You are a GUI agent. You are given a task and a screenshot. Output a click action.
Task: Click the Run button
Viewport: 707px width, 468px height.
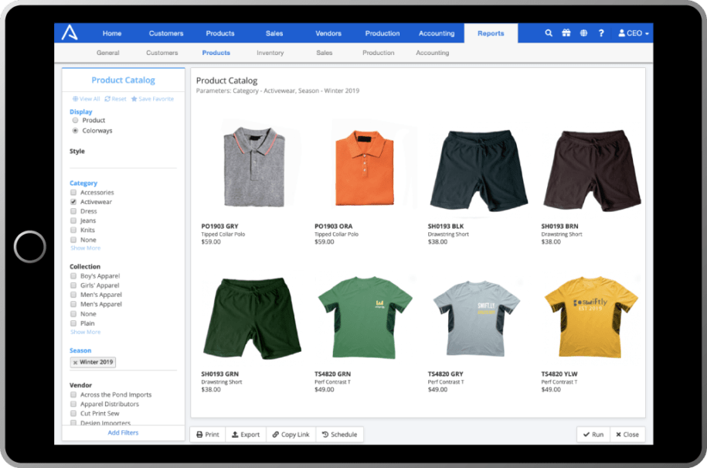(x=593, y=434)
